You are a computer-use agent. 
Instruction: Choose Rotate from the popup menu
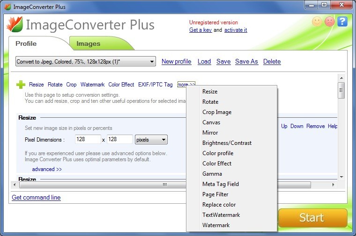[x=231, y=102]
